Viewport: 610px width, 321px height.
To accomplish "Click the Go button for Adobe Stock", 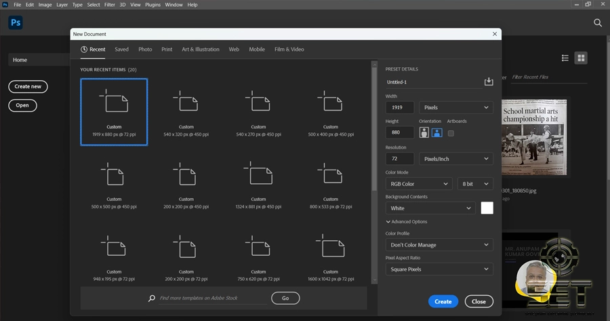I will [x=285, y=298].
